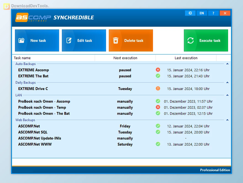Click the Auto Backups group label

pyautogui.click(x=25, y=64)
